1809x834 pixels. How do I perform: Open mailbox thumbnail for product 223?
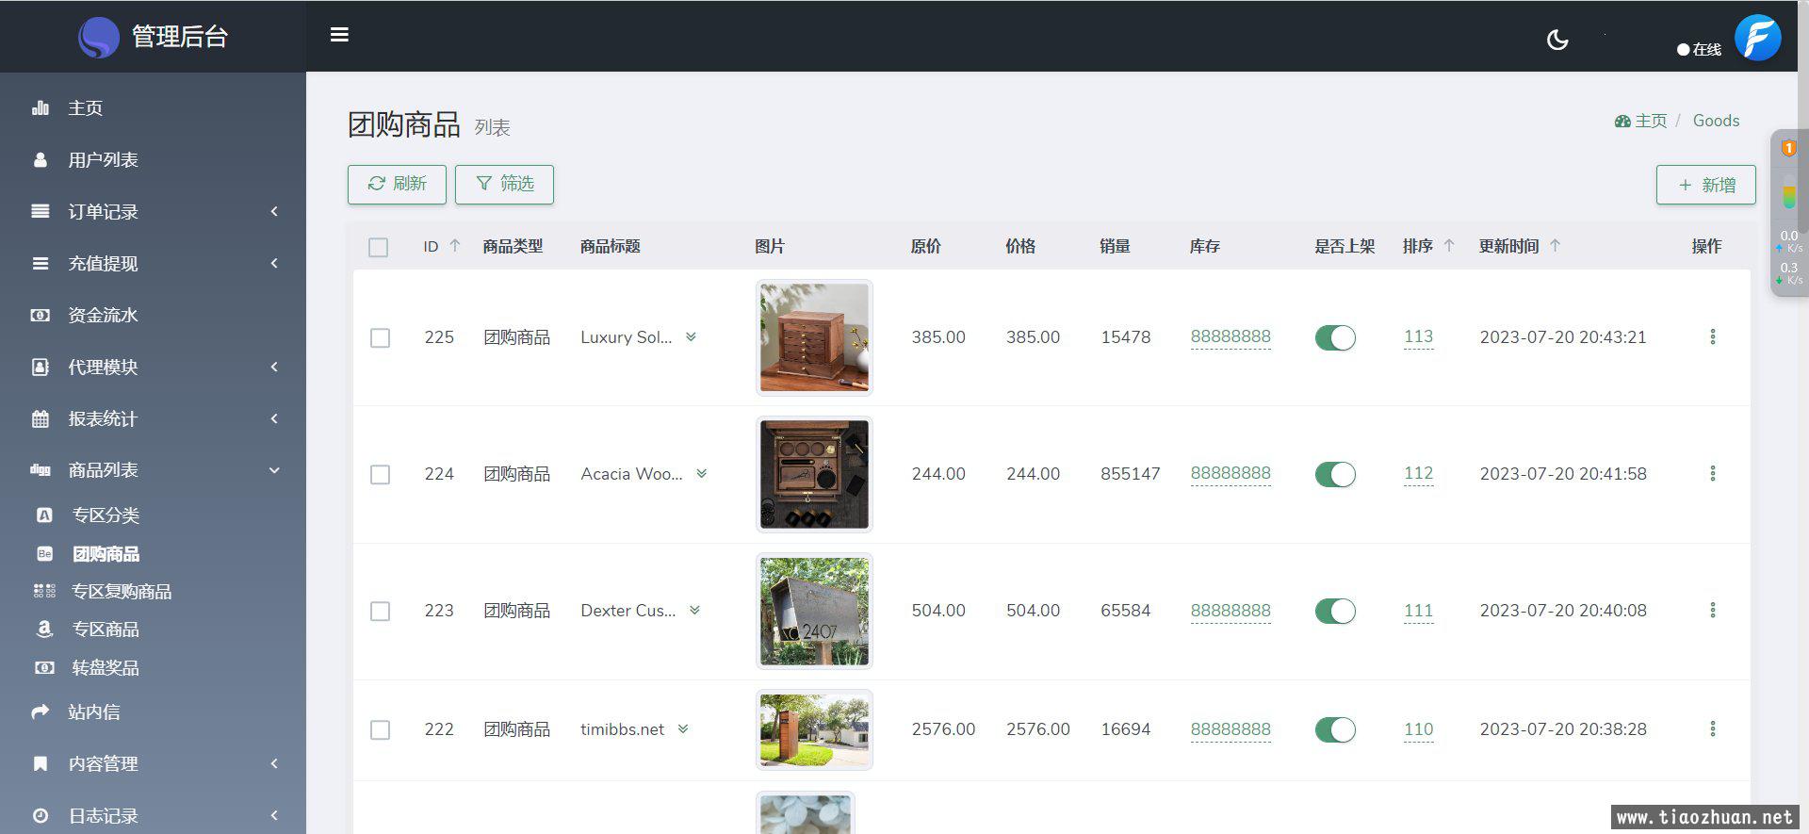pyautogui.click(x=814, y=611)
